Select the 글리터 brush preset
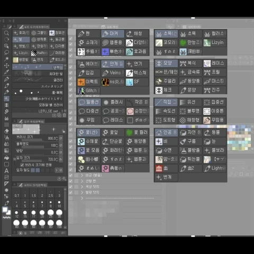 (x=38, y=80)
